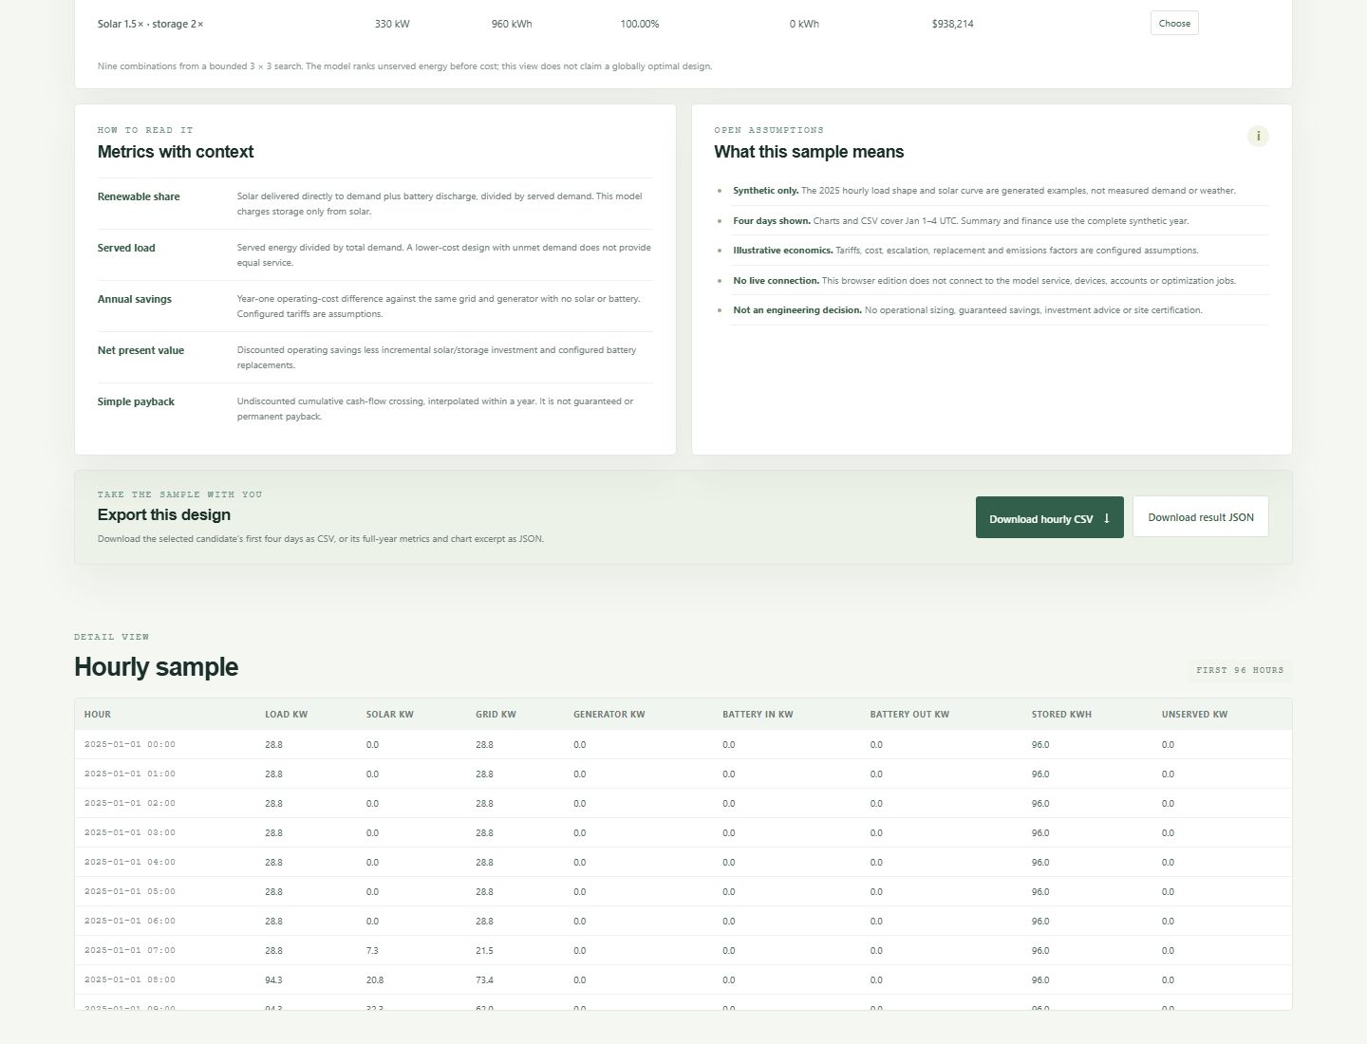Click the Metrics with context heading

pos(176,152)
